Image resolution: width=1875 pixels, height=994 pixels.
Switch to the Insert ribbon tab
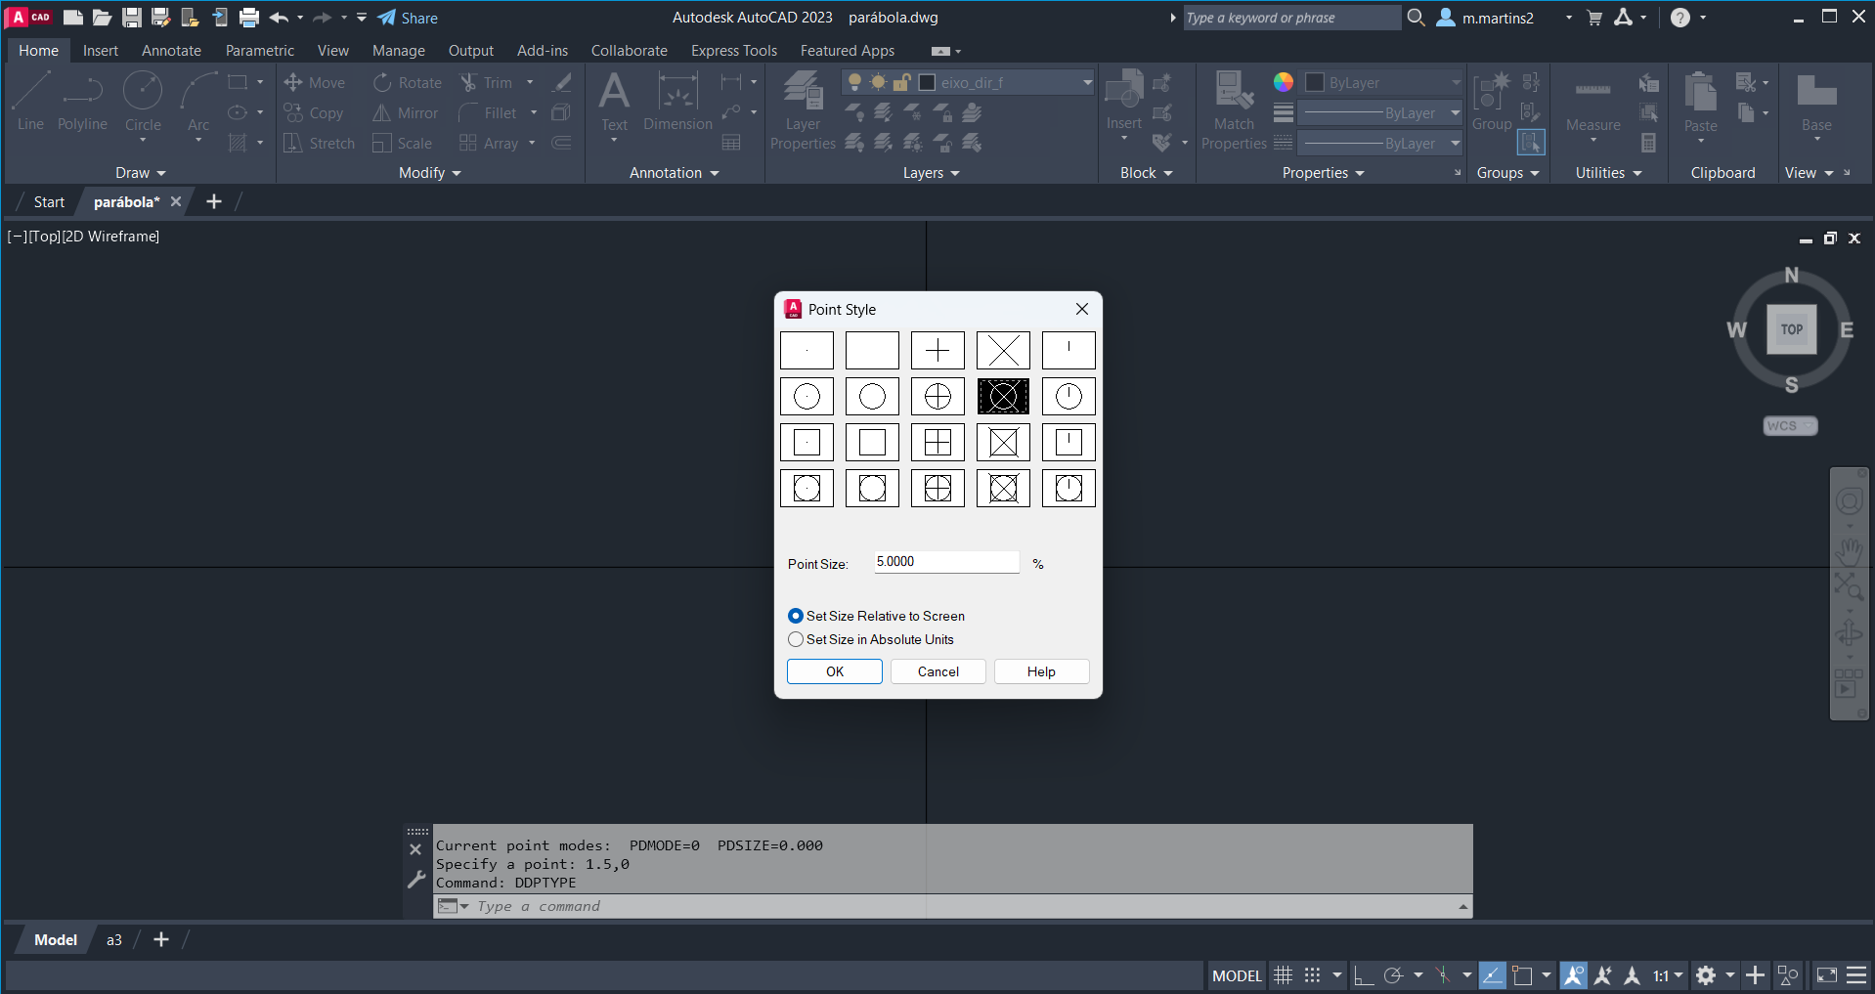coord(101,51)
